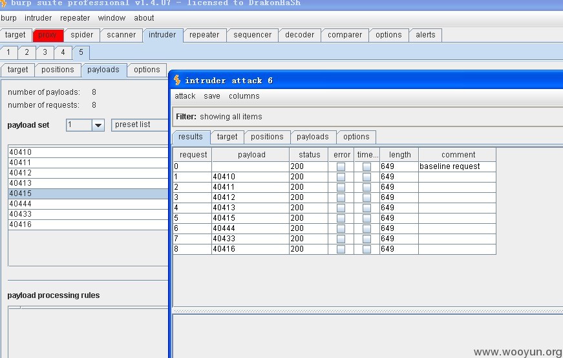The height and width of the screenshot is (358, 563).
Task: Open the attack menu in attack window
Action: tap(185, 96)
